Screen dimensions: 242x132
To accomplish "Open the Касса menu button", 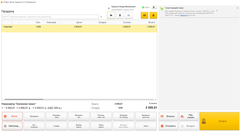I will pyautogui.click(x=12, y=116).
